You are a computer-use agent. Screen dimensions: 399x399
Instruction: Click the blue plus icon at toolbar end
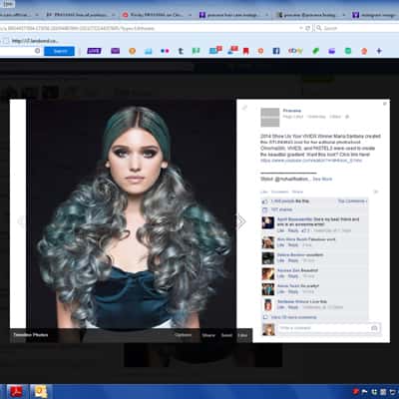[379, 51]
